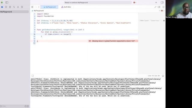Open the Issue navigator warning icon
192x108 pixels.
click(18, 7)
